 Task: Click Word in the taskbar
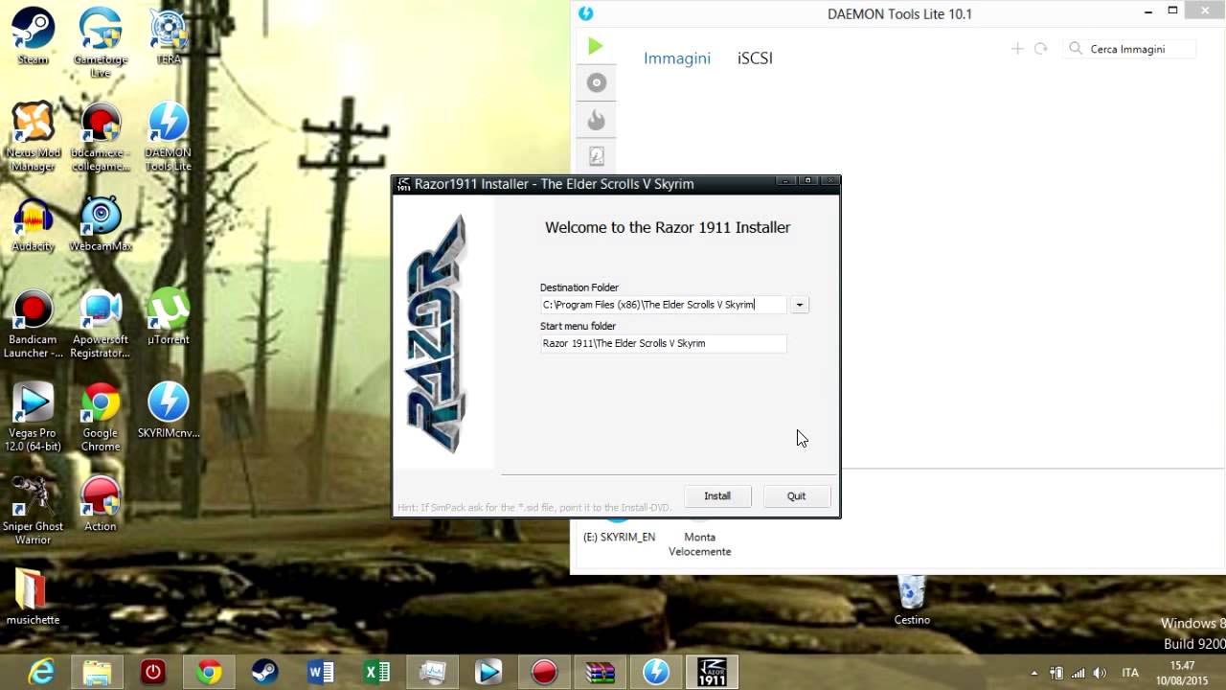click(x=321, y=672)
